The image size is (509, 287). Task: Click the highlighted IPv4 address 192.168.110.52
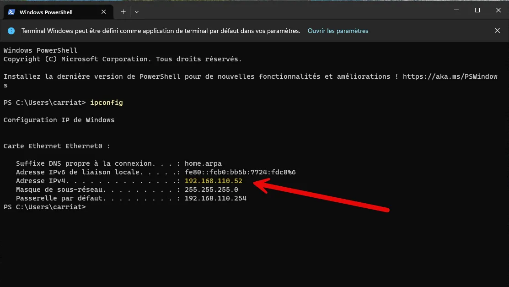coord(213,181)
